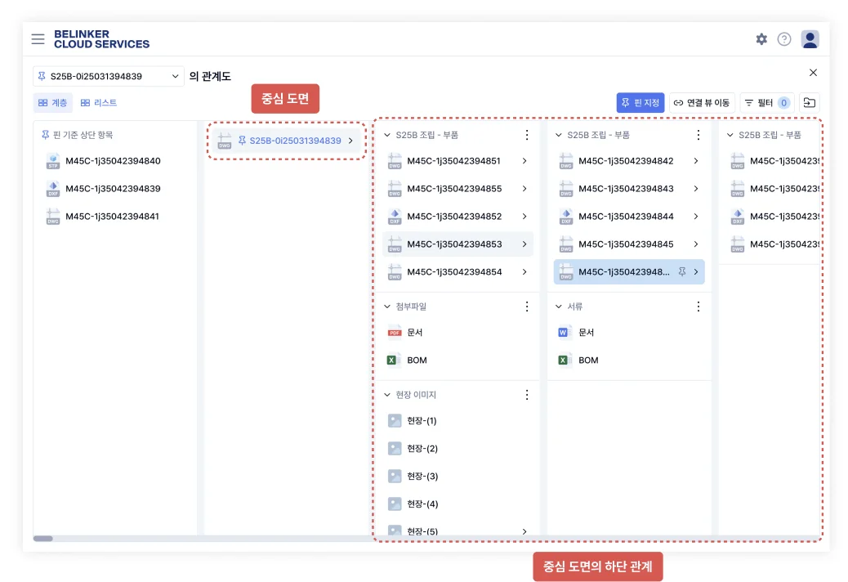The image size is (848, 582).
Task: Open the more options menu for 현장 이미지
Action: (527, 395)
